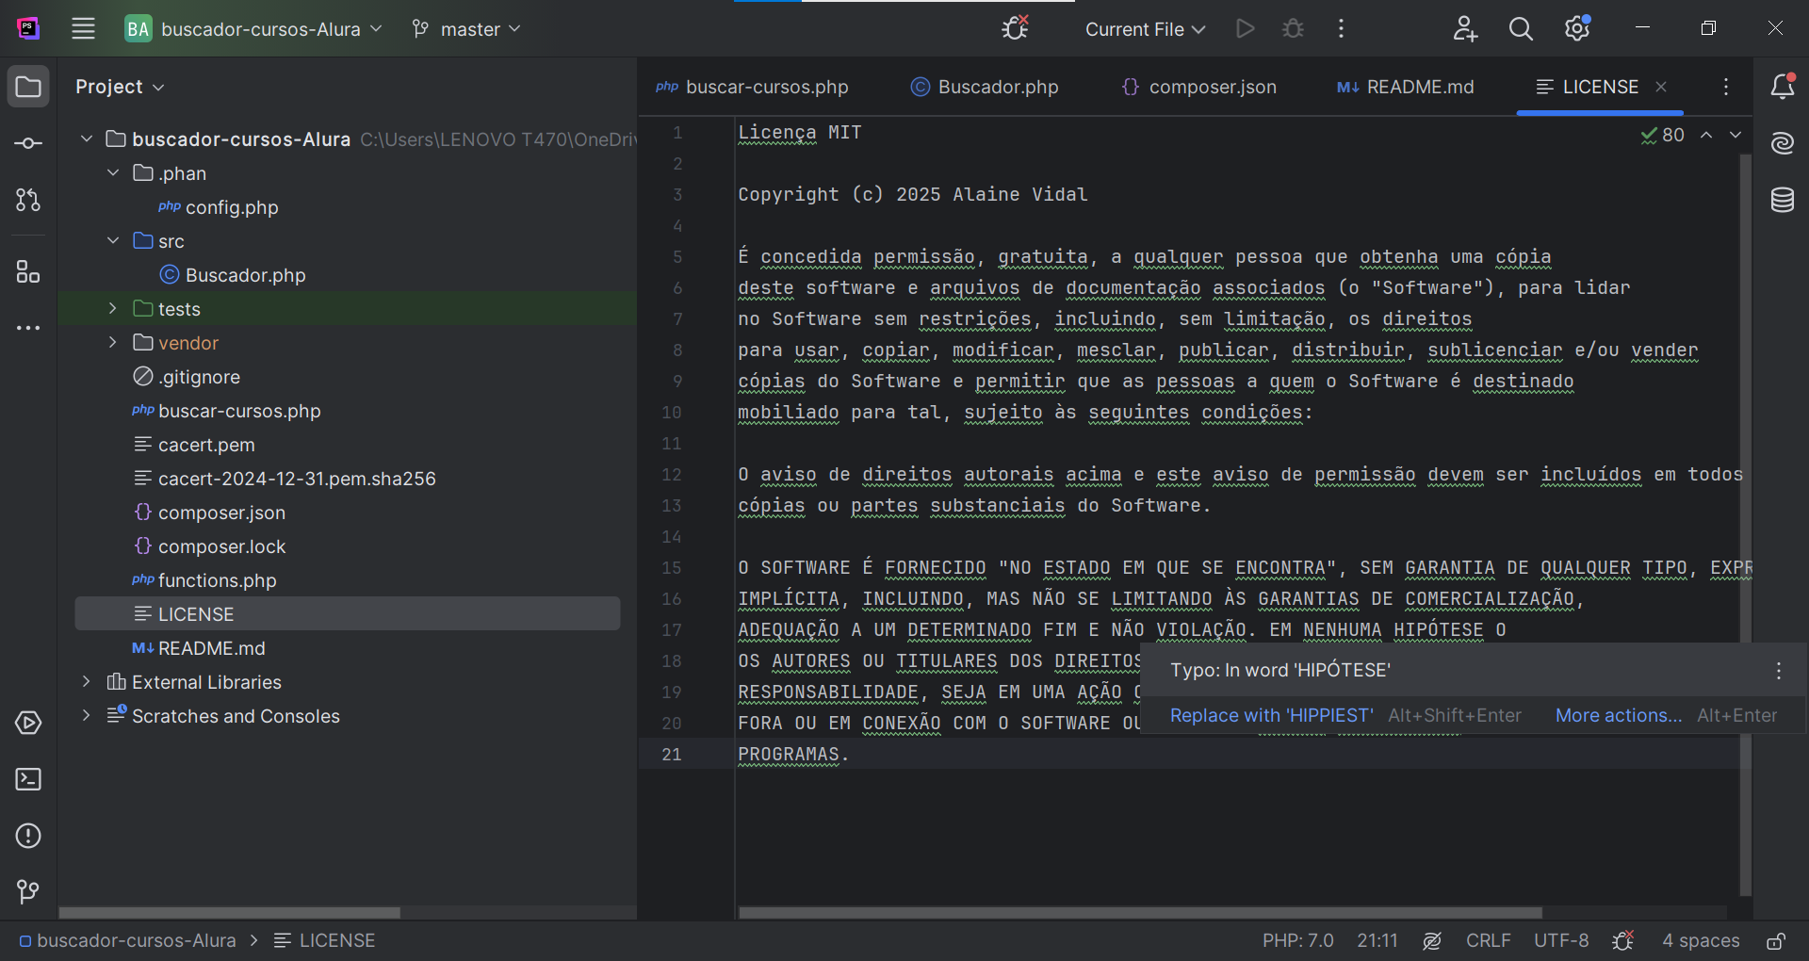
Task: Click the editor vertical scrollbar
Action: coord(1745,524)
